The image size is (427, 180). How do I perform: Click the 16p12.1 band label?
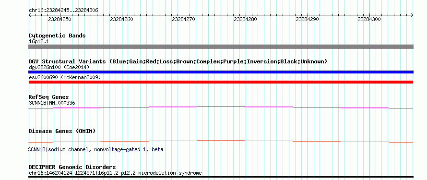(x=39, y=42)
